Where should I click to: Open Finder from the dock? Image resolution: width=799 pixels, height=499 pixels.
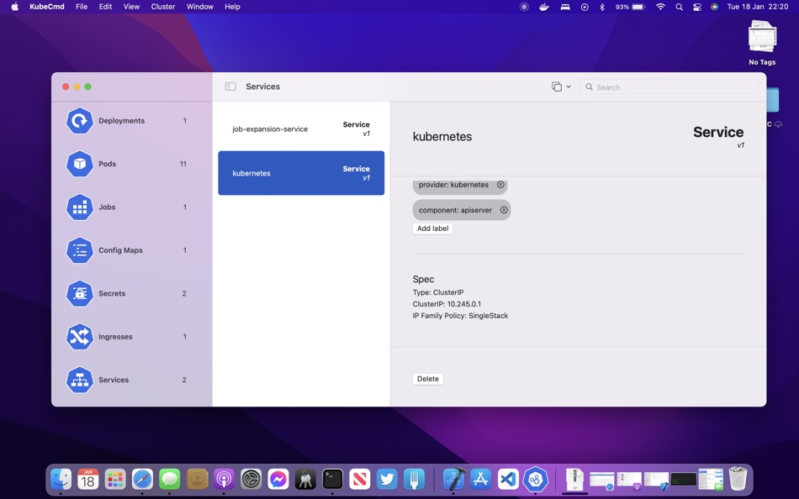click(61, 479)
